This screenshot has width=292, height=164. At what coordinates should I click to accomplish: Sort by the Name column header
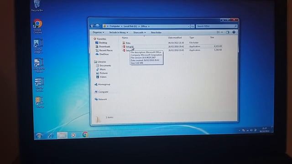125,38
